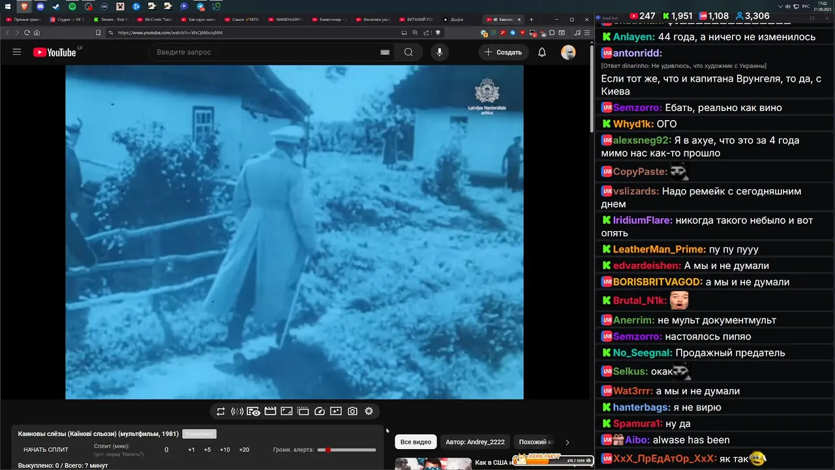
Task: Start voice search with the microphone
Action: tap(440, 52)
